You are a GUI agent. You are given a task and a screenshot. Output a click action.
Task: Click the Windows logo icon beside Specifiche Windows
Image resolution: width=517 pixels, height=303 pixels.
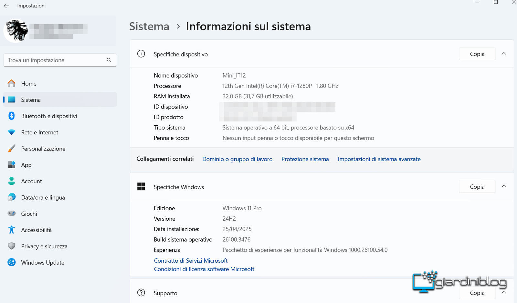tap(141, 186)
